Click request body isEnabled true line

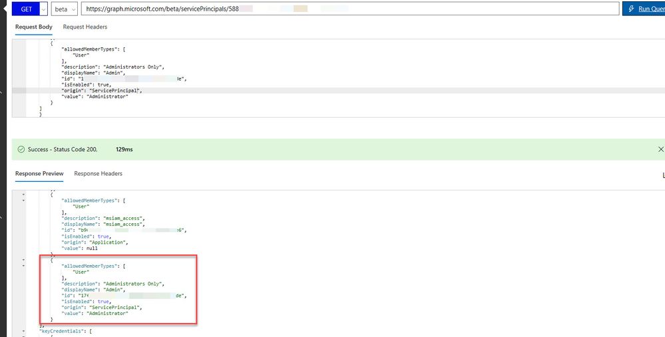(87, 85)
